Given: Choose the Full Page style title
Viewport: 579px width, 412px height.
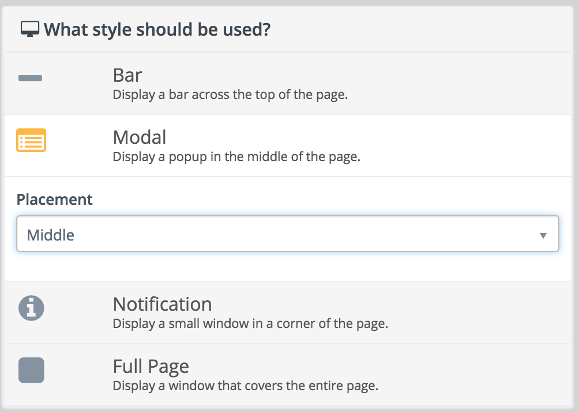Looking at the screenshot, I should point(151,367).
